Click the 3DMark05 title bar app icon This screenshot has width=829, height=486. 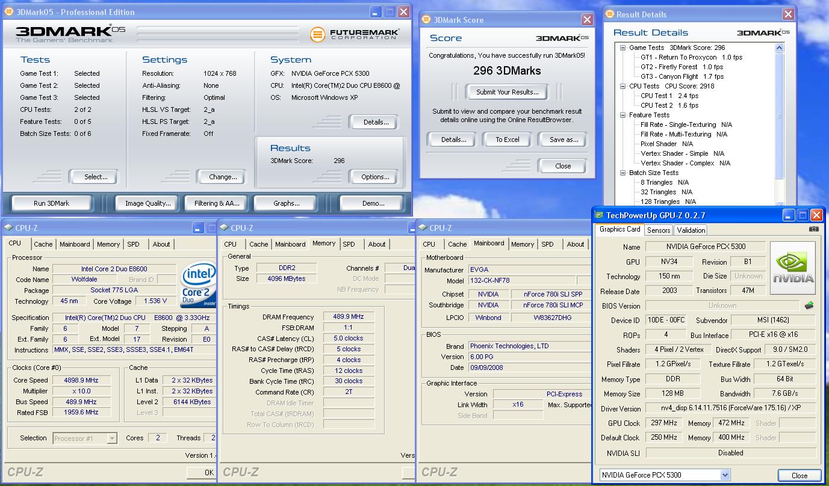click(x=9, y=12)
